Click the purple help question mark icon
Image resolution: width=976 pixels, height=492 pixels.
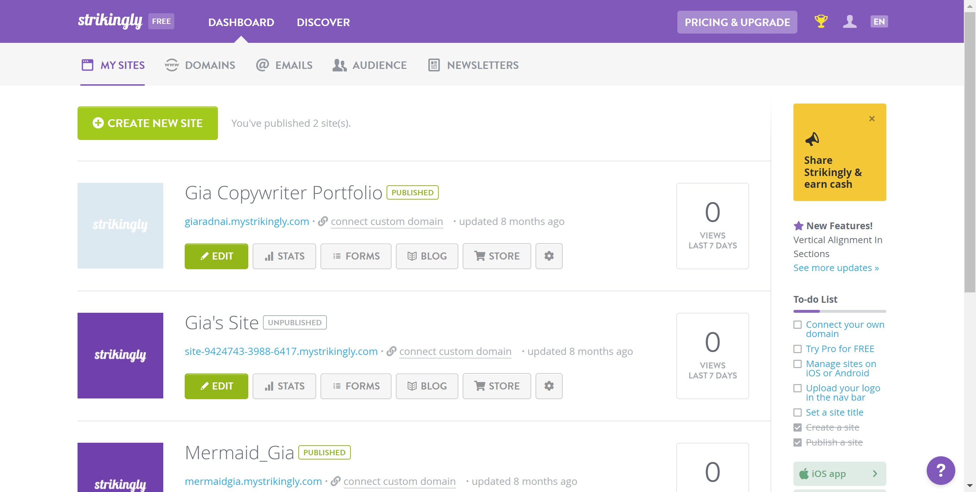pyautogui.click(x=940, y=471)
